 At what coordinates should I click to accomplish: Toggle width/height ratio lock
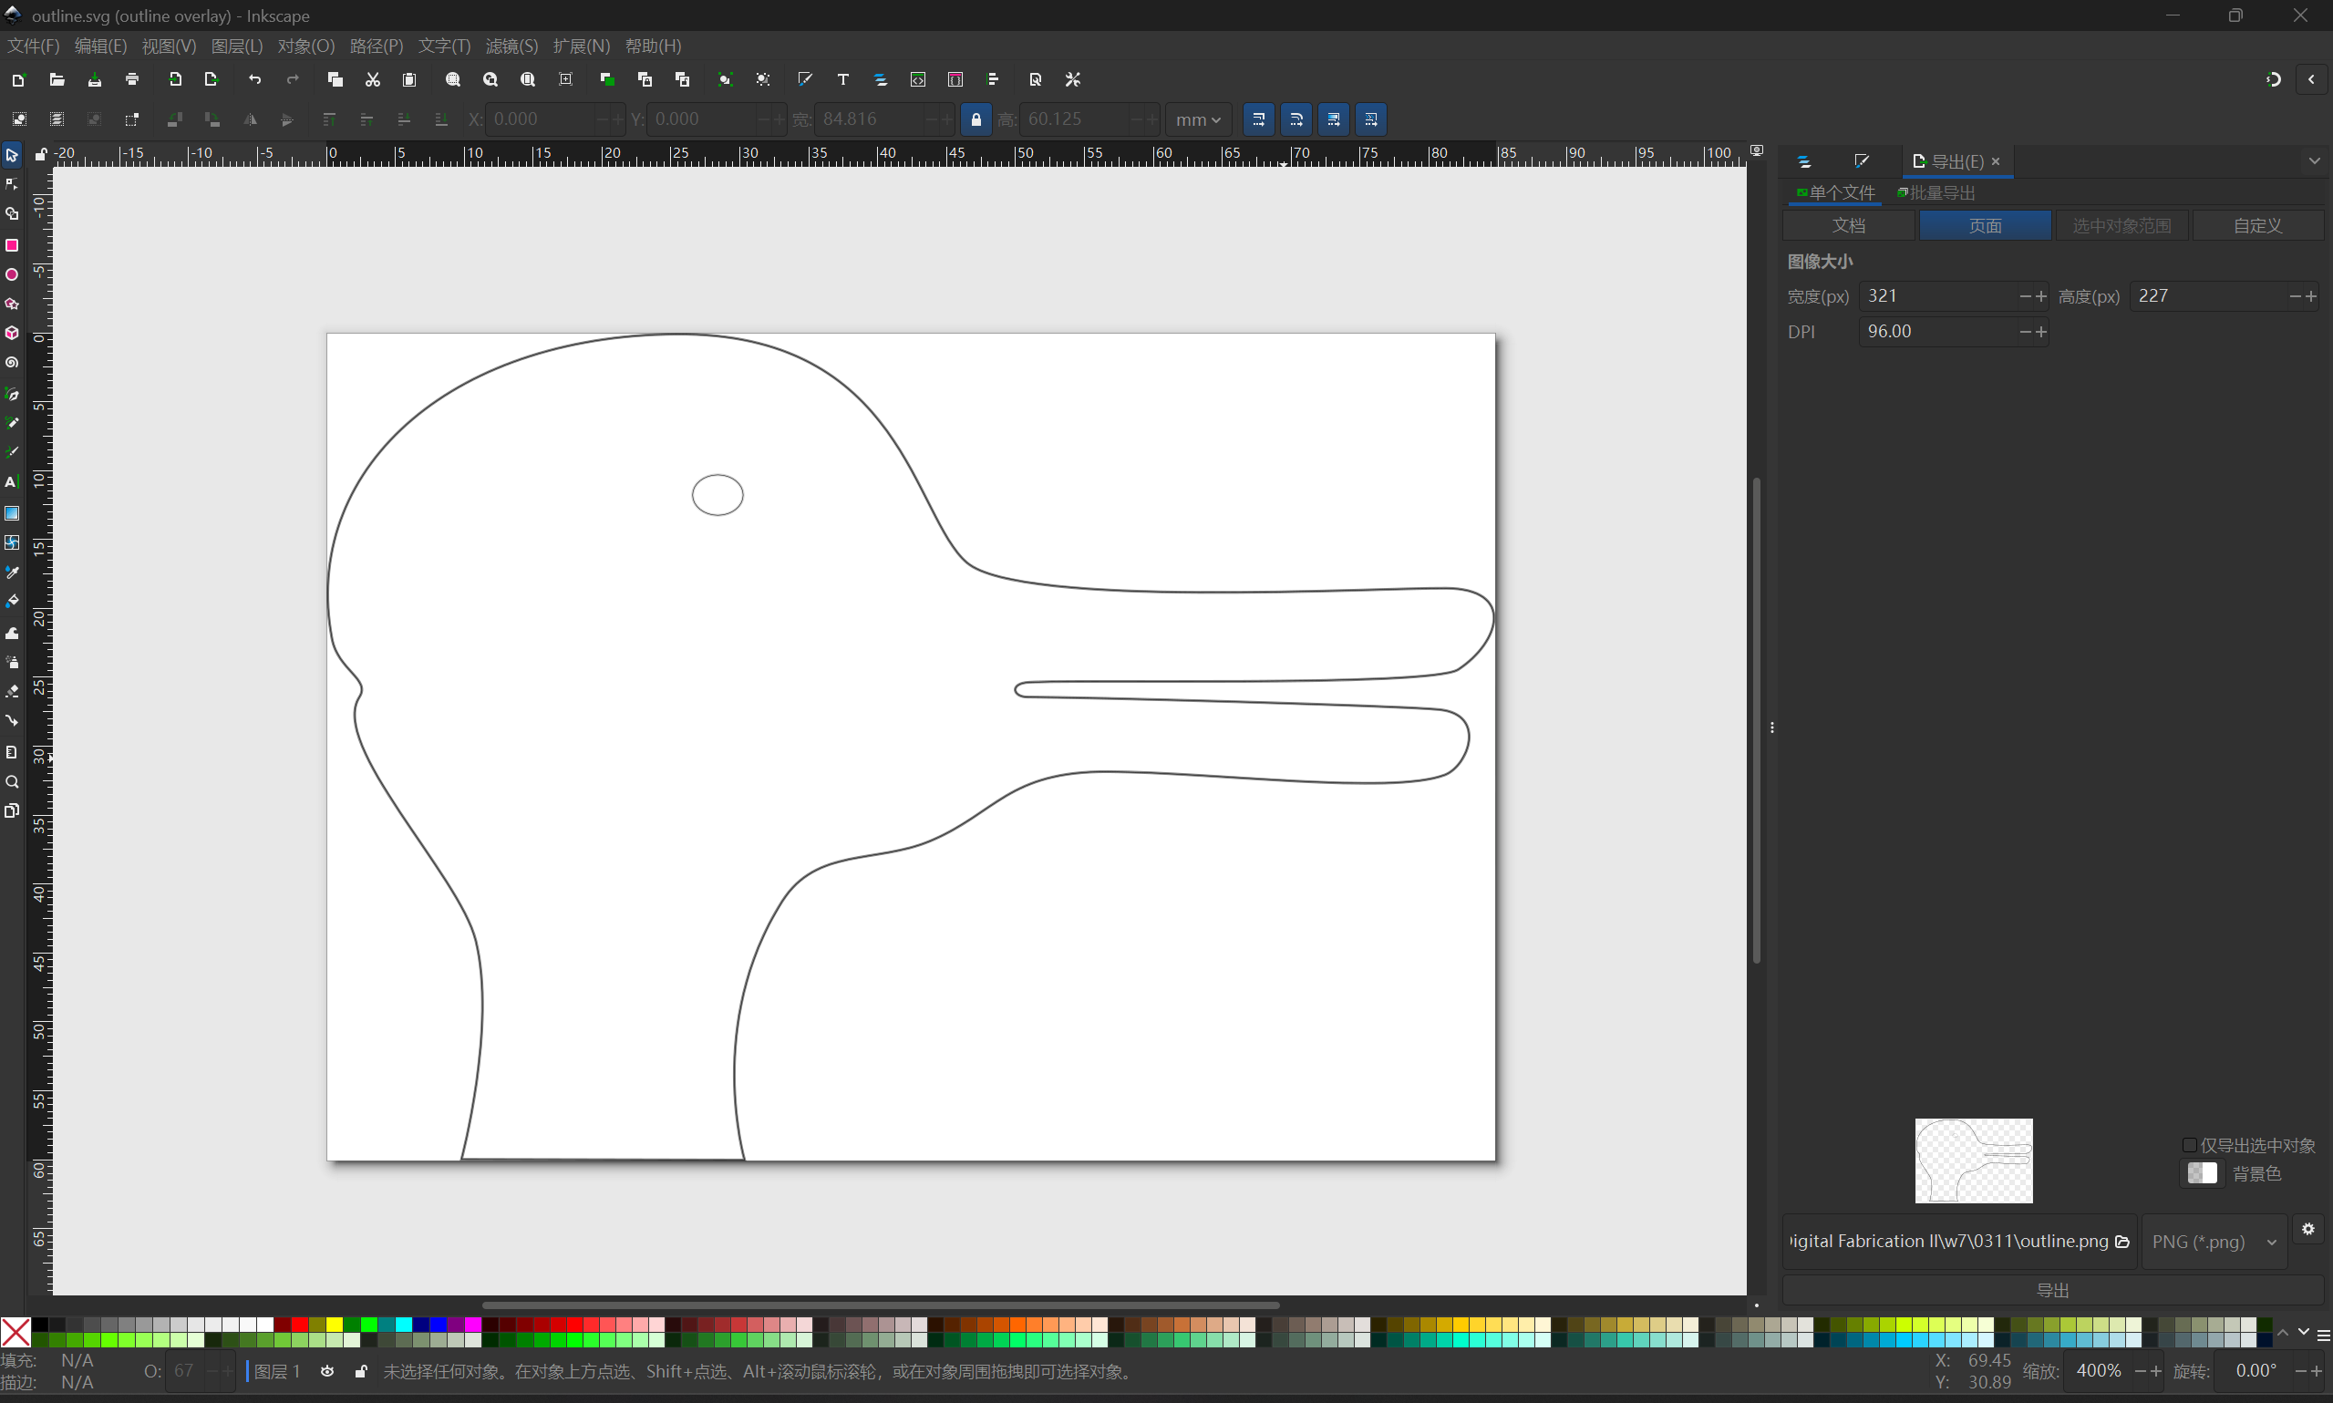976,119
